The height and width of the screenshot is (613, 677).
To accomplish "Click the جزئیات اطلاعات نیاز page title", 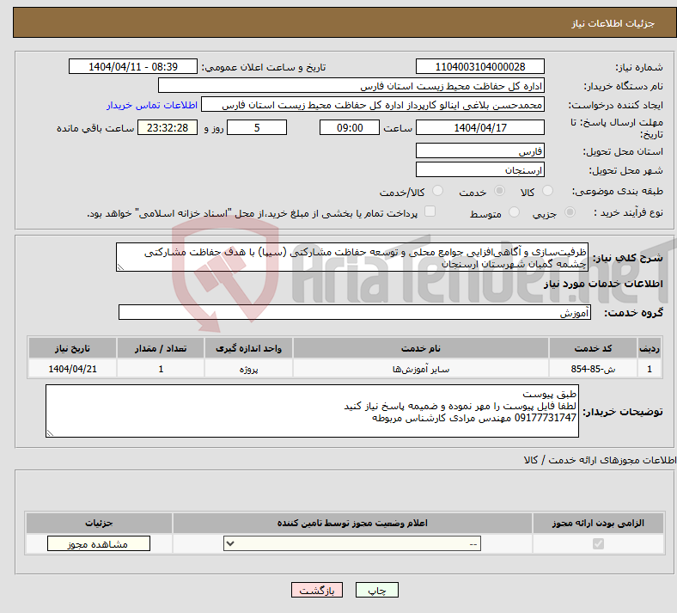I will click(613, 23).
